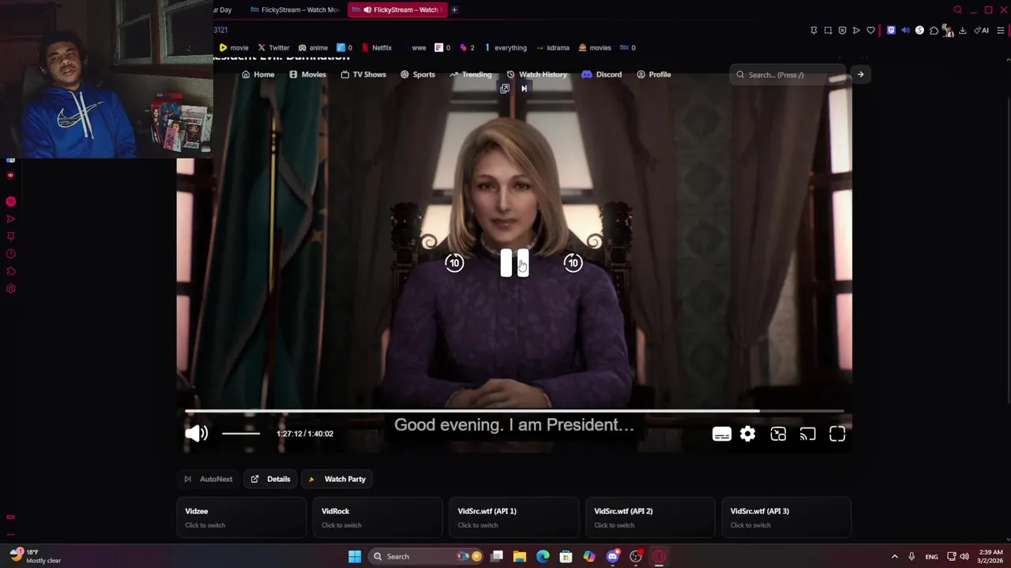1011x568 pixels.
Task: Toggle AutoNext option
Action: tap(209, 479)
